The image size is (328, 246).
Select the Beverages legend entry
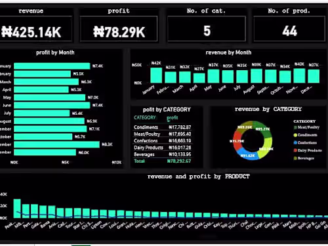coord(304,158)
